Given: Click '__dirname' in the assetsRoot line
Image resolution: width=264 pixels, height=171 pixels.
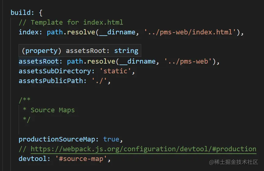Looking at the screenshot, I should tap(137, 61).
